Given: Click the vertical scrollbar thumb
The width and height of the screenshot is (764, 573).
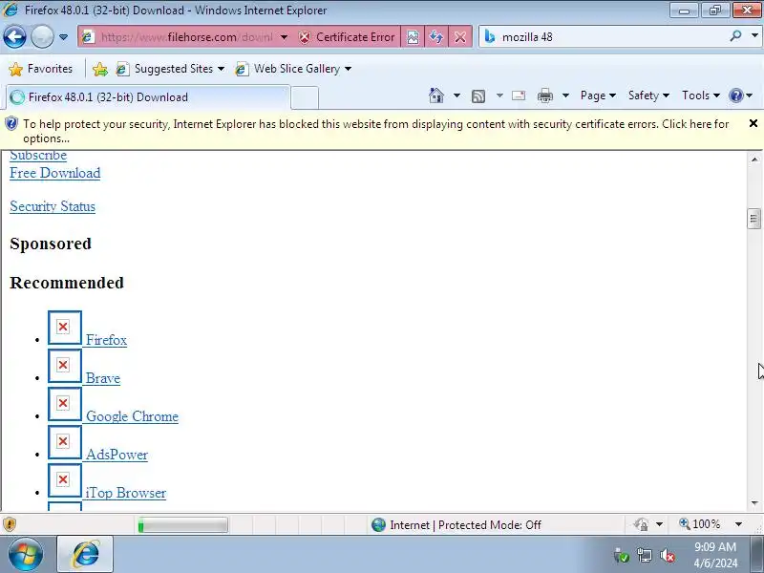Looking at the screenshot, I should (x=754, y=219).
